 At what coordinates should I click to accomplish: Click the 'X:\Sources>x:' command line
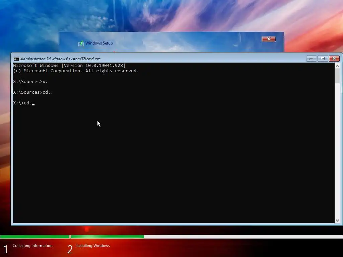[30, 82]
